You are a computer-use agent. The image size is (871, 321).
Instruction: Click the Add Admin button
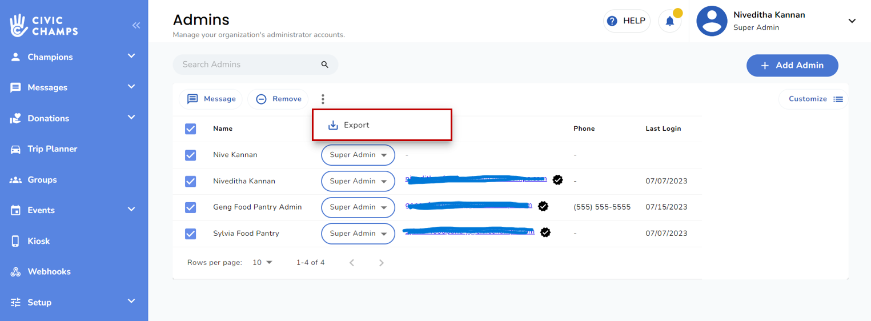[x=792, y=65]
